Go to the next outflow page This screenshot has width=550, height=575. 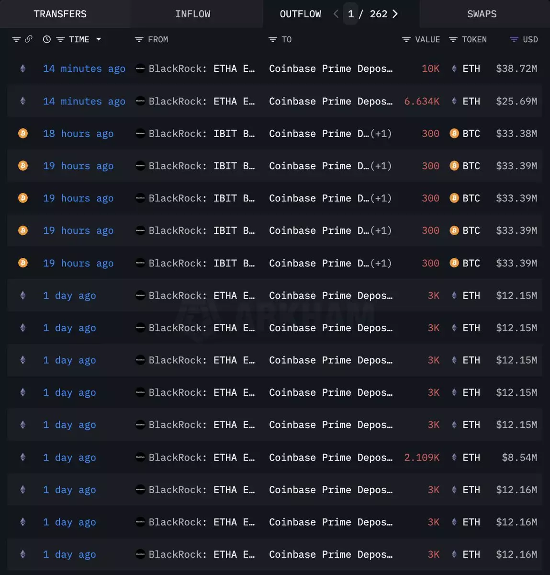395,14
